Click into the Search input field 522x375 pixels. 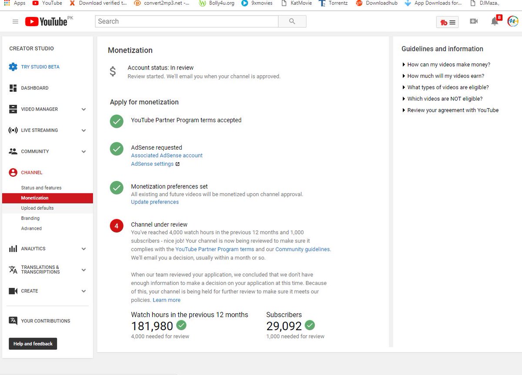coord(187,21)
